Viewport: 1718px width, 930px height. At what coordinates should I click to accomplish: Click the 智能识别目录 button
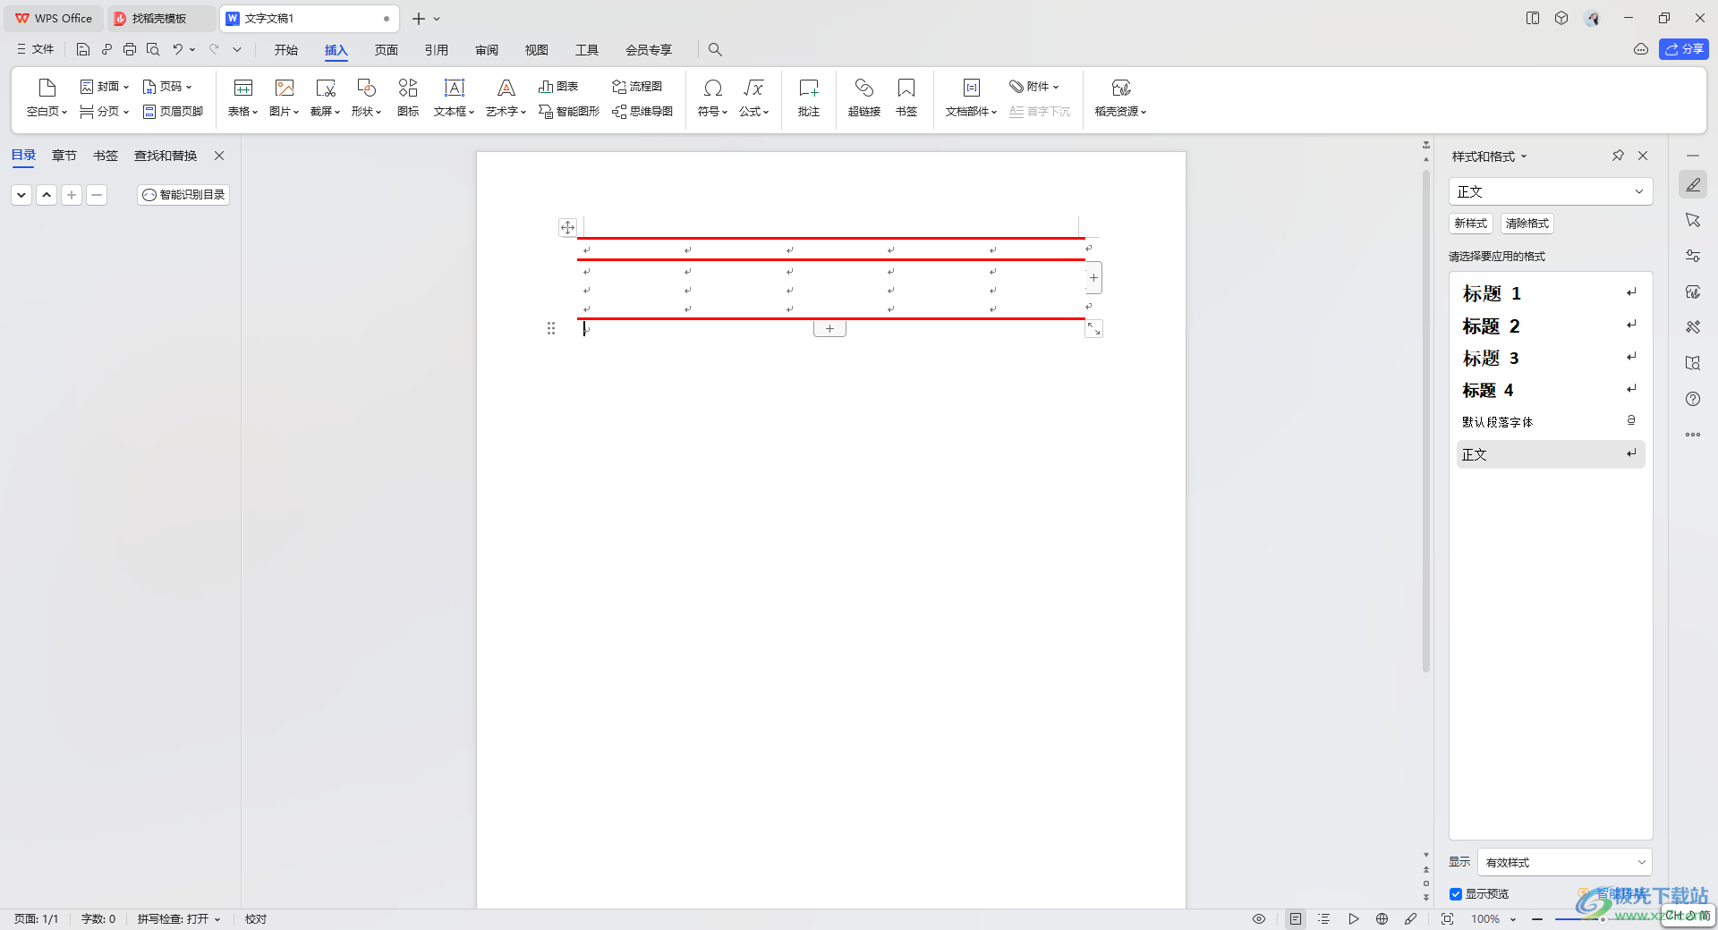tap(183, 195)
